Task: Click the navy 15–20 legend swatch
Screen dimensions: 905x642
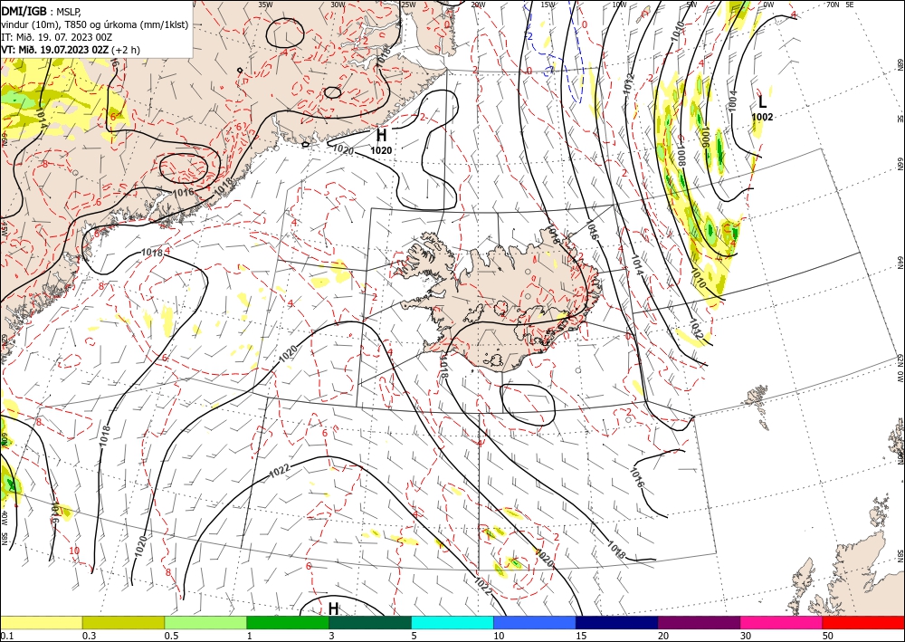Action: coord(617,622)
